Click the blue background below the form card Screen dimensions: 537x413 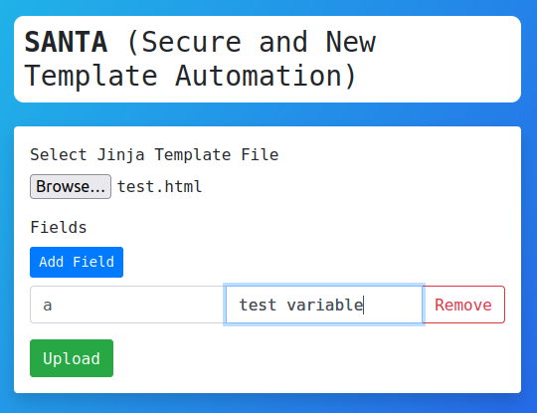[x=268, y=403]
